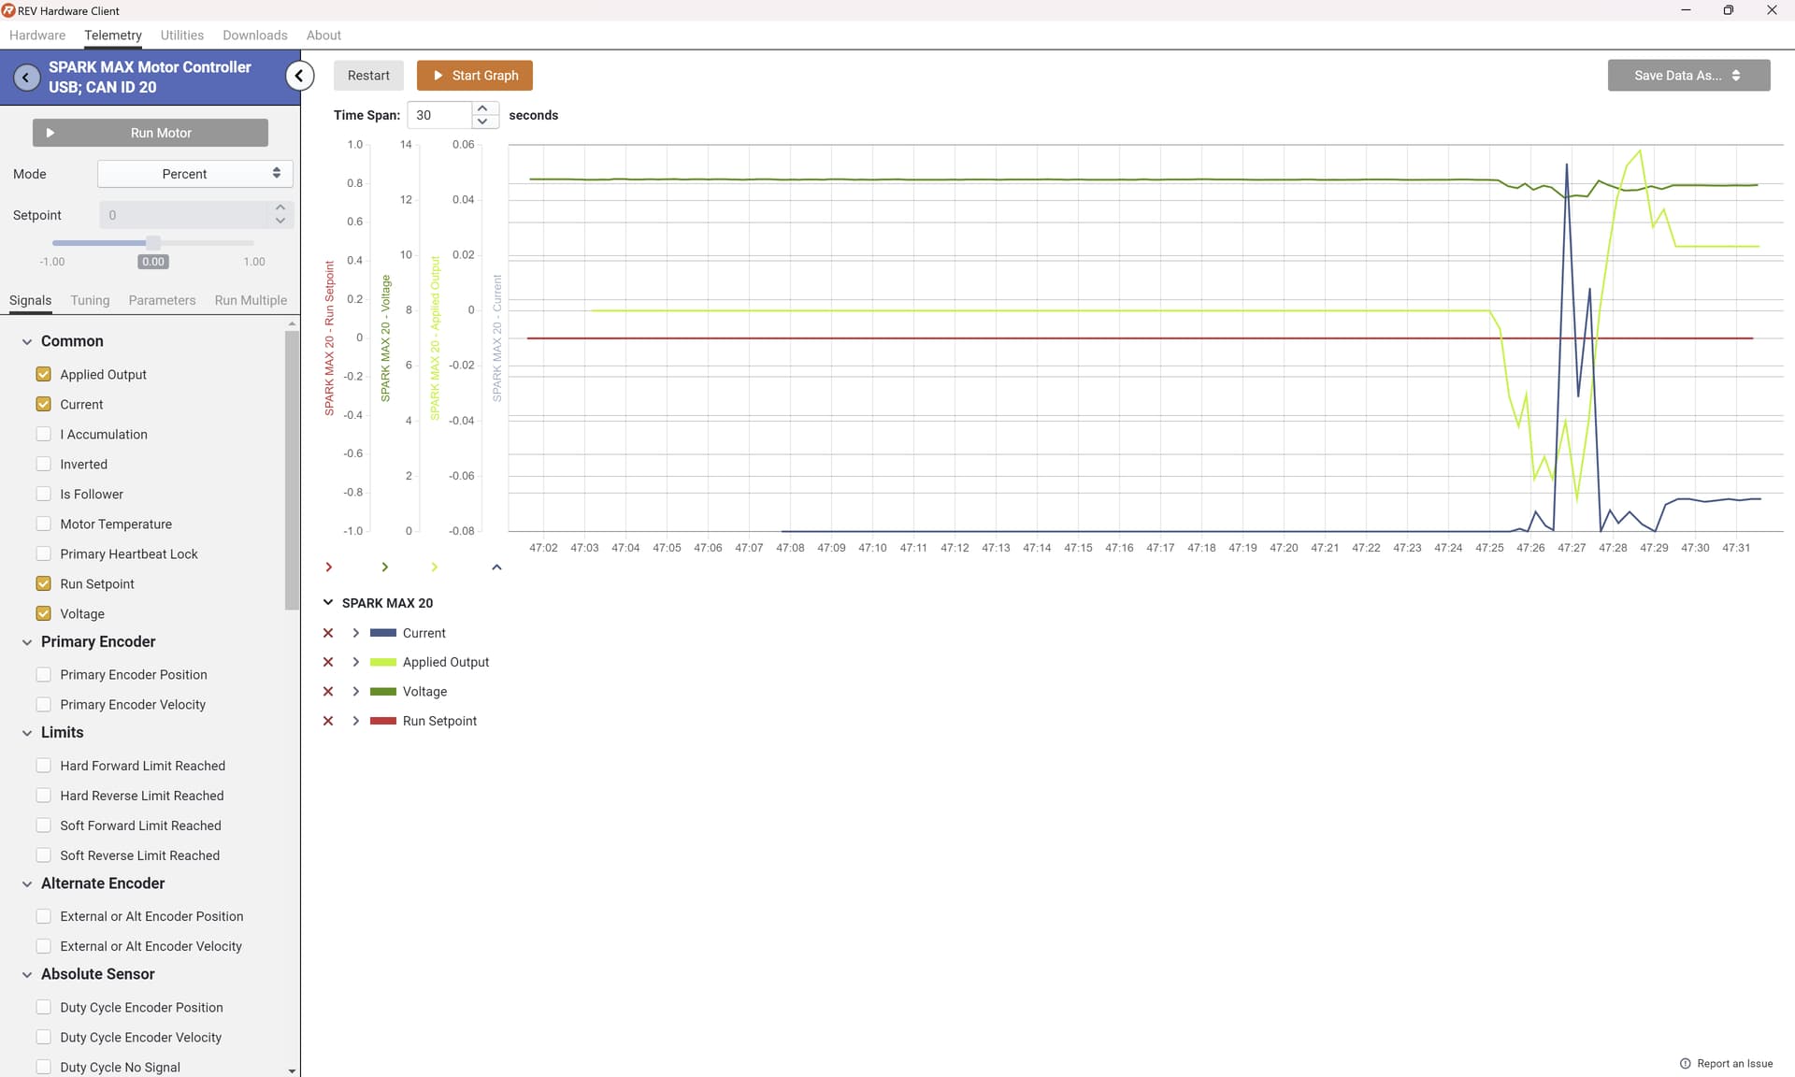Click the Start Graph button
1795x1077 pixels.
click(475, 76)
